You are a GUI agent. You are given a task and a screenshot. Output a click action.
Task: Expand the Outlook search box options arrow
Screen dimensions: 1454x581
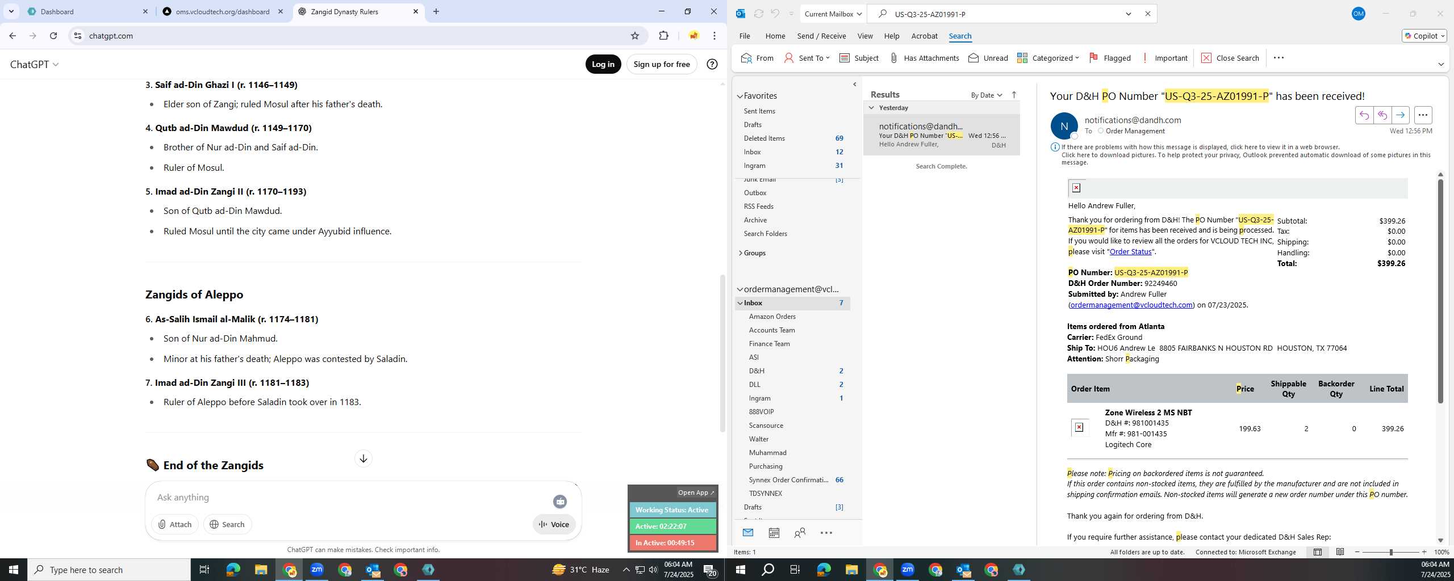pyautogui.click(x=1128, y=14)
